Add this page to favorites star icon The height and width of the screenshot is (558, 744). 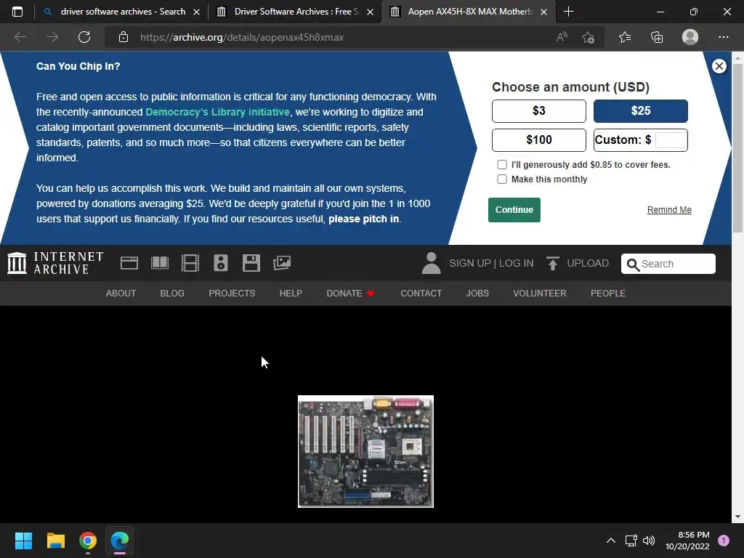coord(589,37)
